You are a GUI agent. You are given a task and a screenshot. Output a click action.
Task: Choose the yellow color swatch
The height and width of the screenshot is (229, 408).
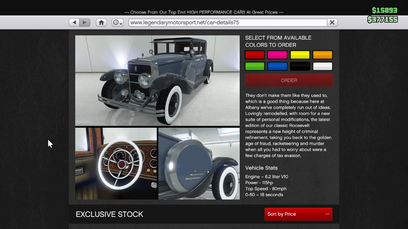[x=300, y=55]
